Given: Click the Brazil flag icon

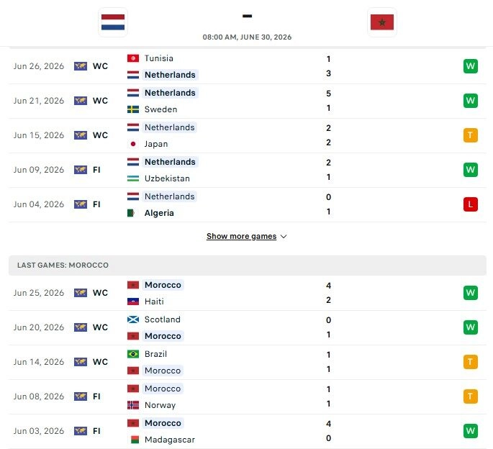Looking at the screenshot, I should (133, 354).
